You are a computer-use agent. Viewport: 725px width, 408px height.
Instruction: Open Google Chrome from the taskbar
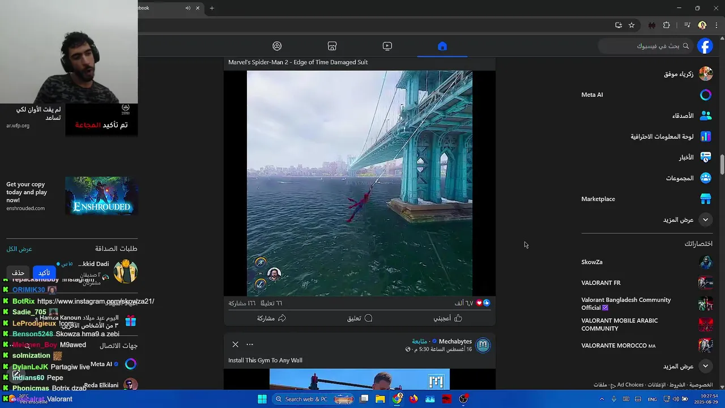pyautogui.click(x=397, y=399)
